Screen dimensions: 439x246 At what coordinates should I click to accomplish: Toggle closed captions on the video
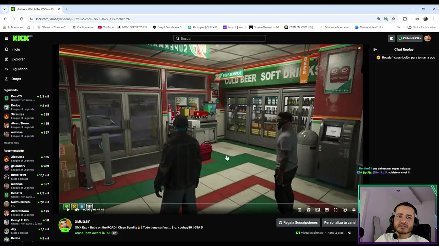tap(318, 210)
